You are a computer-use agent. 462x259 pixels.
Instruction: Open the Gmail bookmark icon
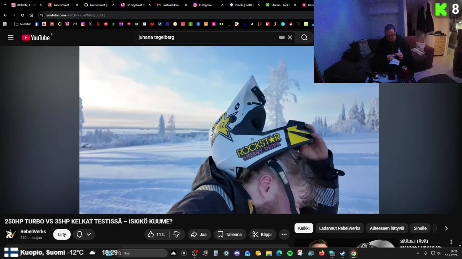(x=75, y=24)
